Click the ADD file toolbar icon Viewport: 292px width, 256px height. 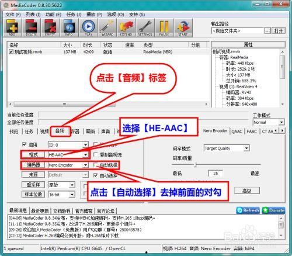click(12, 27)
